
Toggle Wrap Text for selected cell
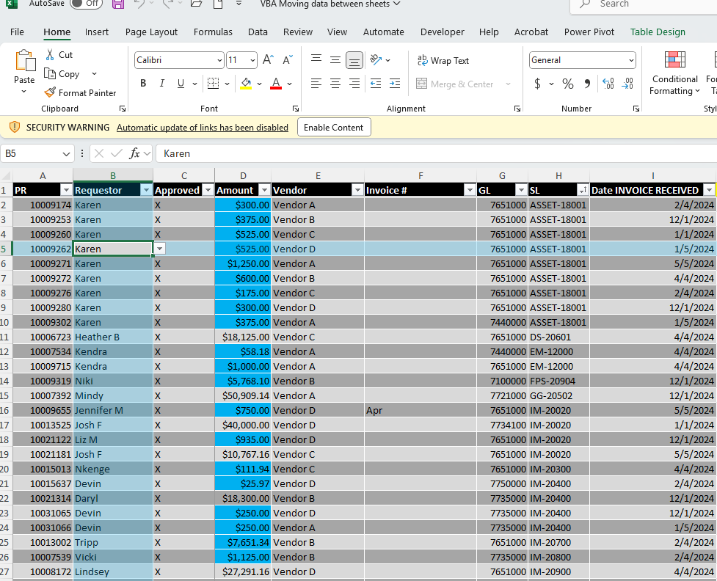[x=443, y=61]
